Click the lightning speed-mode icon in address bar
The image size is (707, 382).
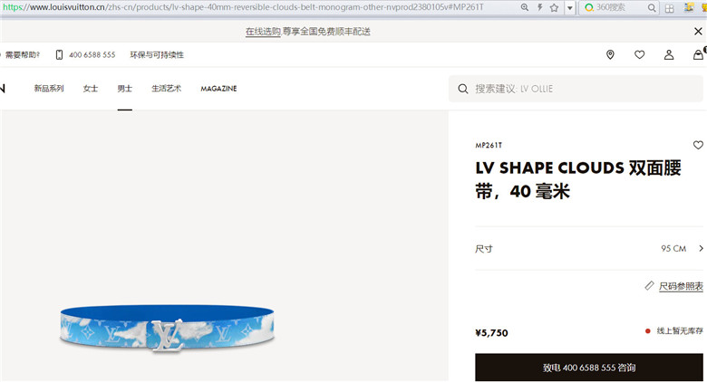tap(539, 7)
